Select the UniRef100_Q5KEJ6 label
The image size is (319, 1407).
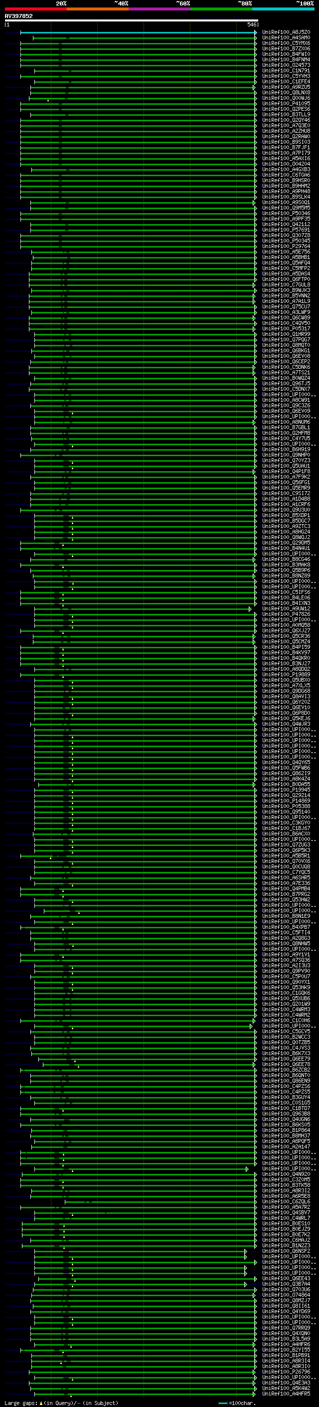[x=286, y=719]
